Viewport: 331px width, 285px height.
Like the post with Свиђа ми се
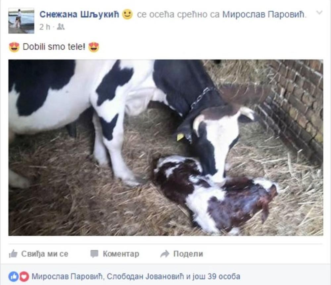click(x=39, y=254)
